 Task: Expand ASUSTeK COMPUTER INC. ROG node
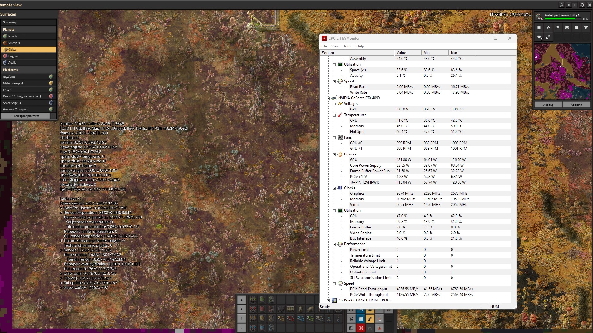click(328, 301)
